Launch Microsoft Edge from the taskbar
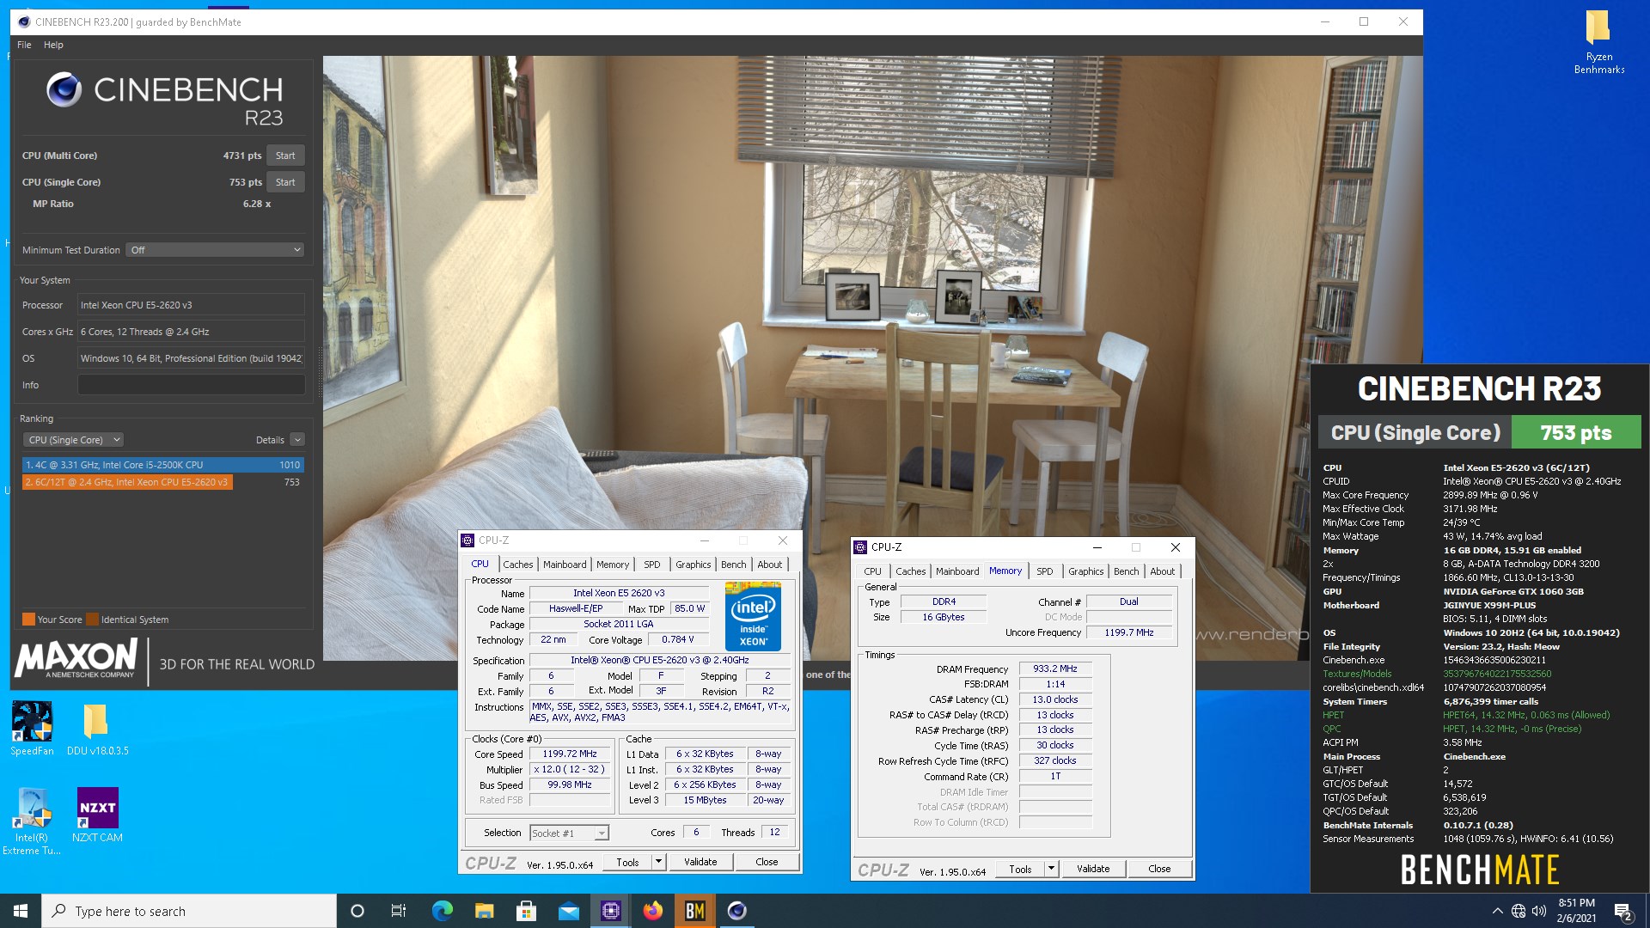The width and height of the screenshot is (1650, 928). [x=442, y=911]
